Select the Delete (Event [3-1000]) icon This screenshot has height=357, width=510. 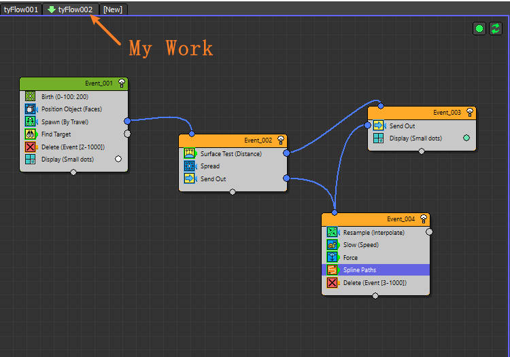pos(332,282)
